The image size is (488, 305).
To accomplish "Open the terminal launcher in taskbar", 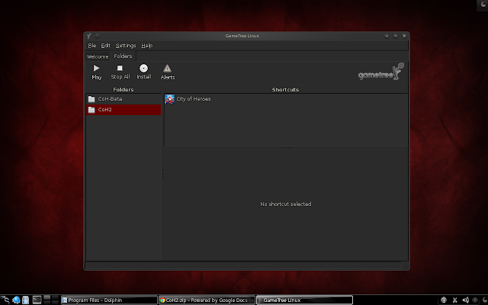I will (x=37, y=300).
